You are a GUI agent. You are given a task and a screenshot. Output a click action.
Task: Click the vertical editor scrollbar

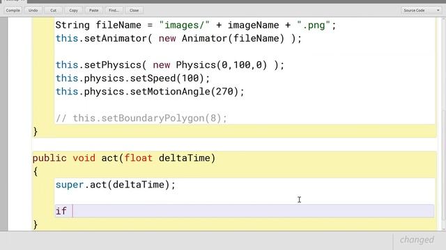[444, 124]
